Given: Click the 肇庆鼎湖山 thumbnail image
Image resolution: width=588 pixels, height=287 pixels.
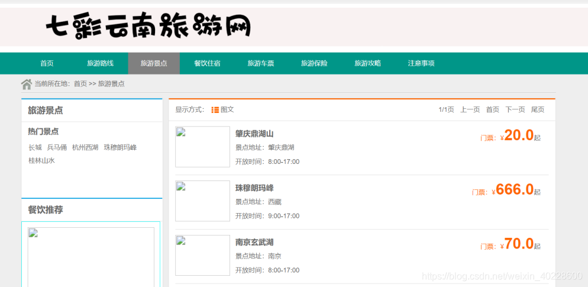Looking at the screenshot, I should (202, 147).
